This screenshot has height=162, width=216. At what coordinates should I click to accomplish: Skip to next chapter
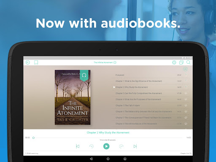135,146
